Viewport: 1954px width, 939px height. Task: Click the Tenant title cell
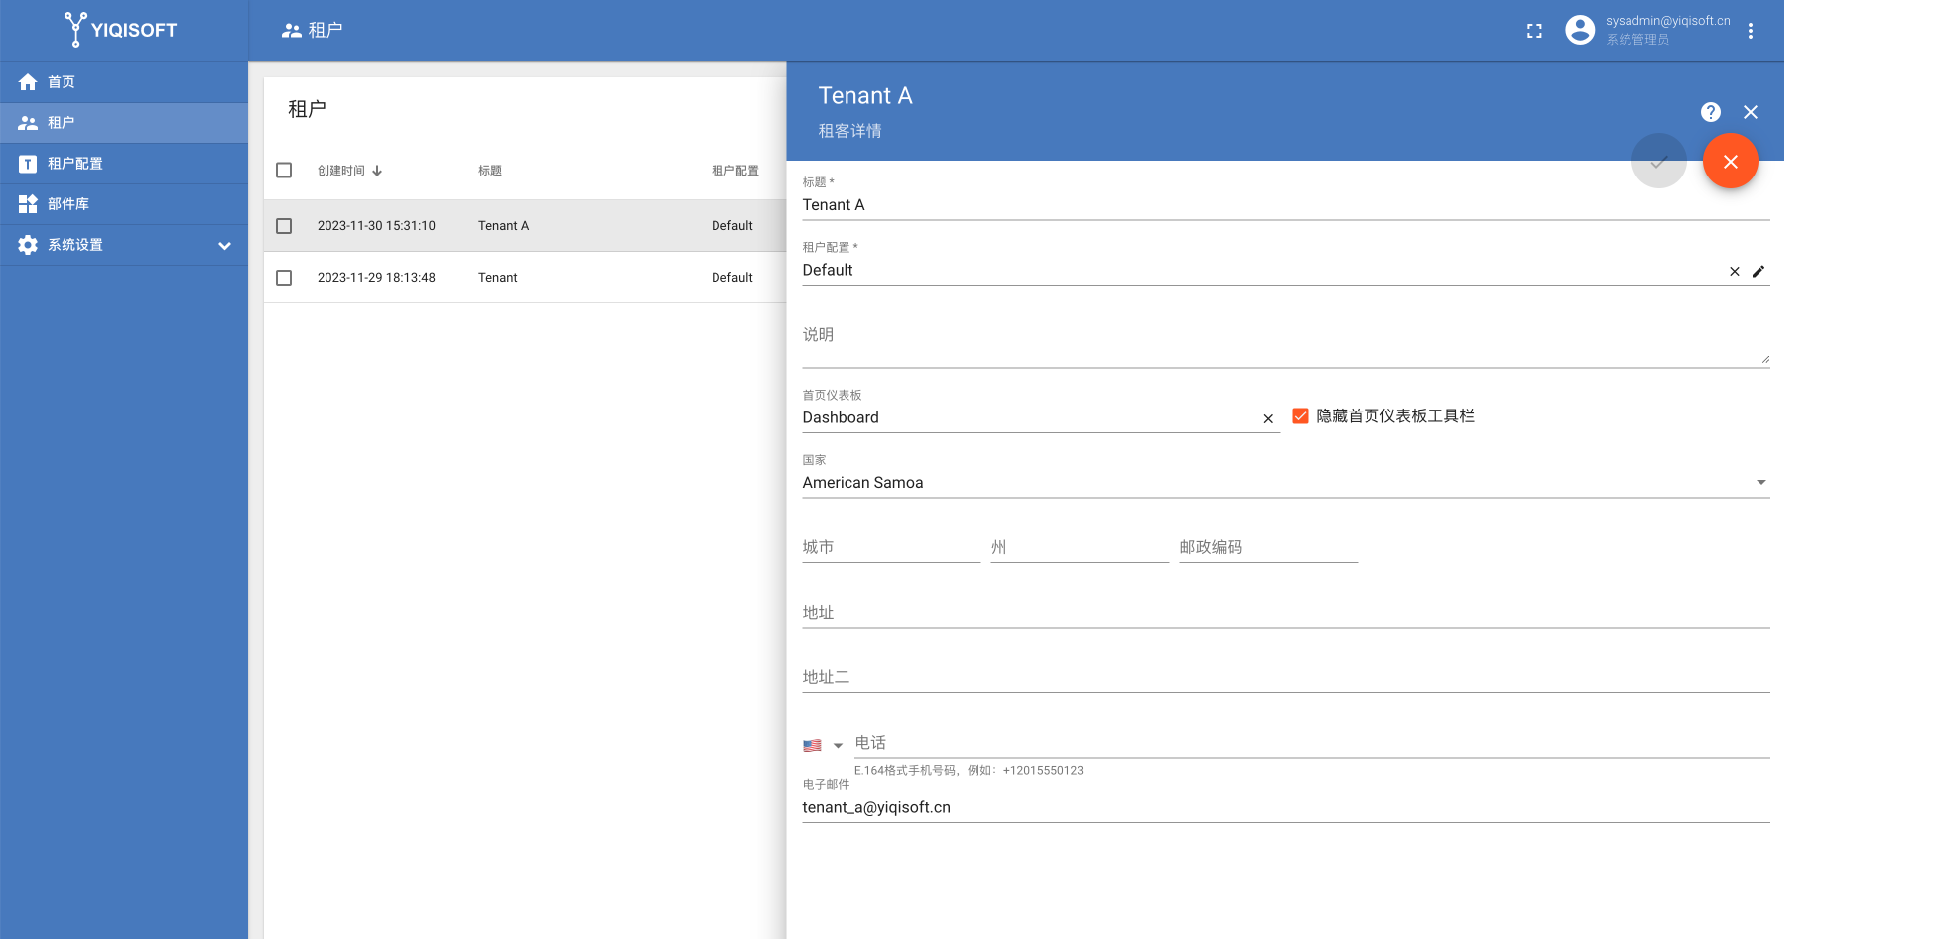point(498,278)
